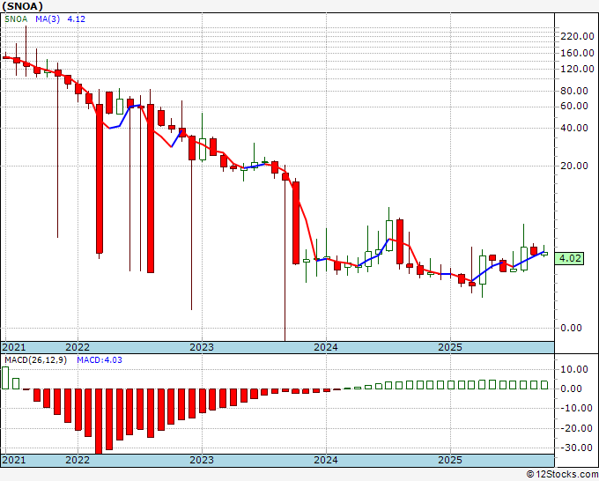Click 2024 on the MACD timeline
This screenshot has width=599, height=481.
[x=326, y=460]
